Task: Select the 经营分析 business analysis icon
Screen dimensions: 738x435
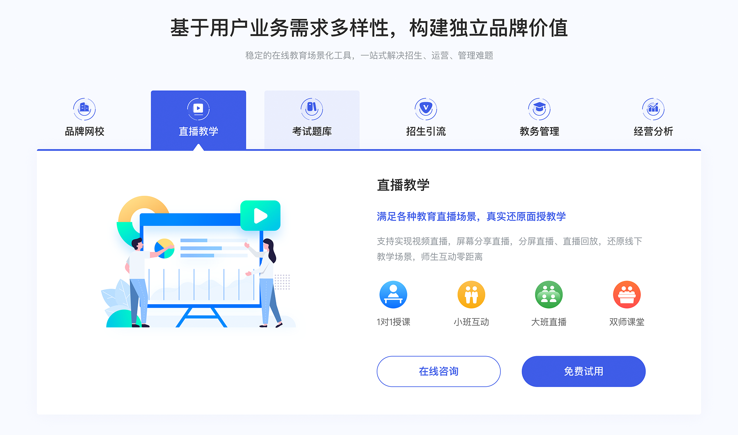Action: pos(654,107)
